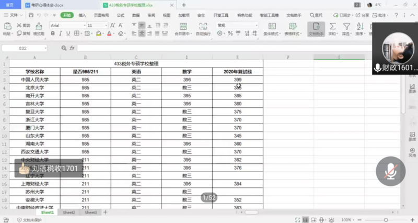The image size is (418, 223).
Task: Click the Find (查找) button
Action: (317, 15)
